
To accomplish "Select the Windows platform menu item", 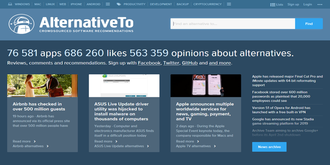I will click(x=22, y=4).
